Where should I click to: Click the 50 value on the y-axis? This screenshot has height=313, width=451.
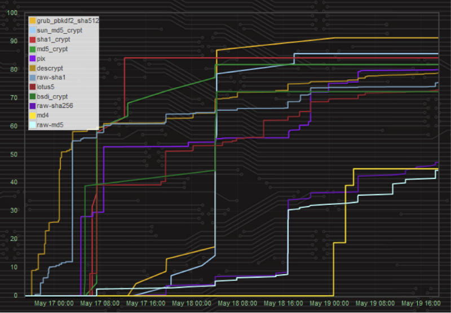tap(14, 154)
